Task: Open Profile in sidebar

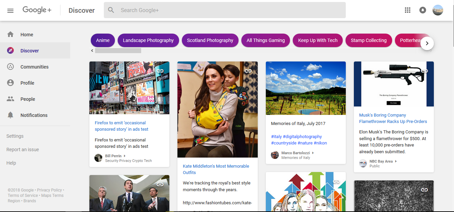Action: coord(35,83)
